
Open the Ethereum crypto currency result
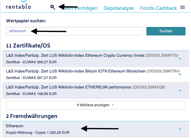[x=15, y=126]
